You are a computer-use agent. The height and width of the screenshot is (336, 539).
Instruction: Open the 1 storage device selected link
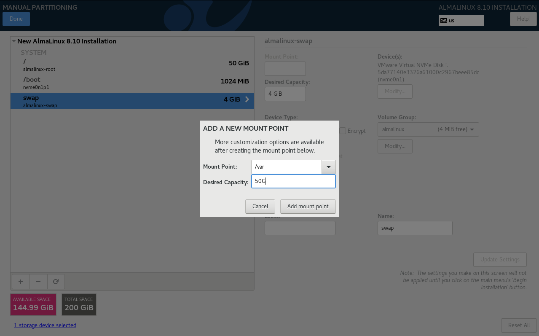(x=45, y=325)
